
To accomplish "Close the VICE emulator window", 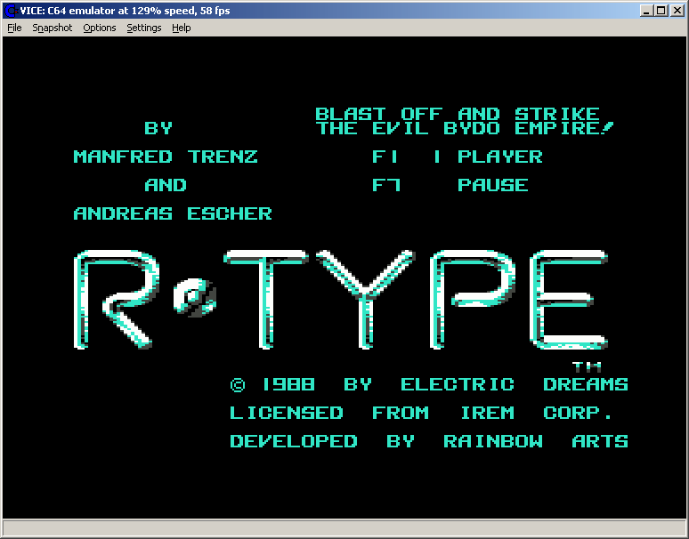I will coord(677,11).
